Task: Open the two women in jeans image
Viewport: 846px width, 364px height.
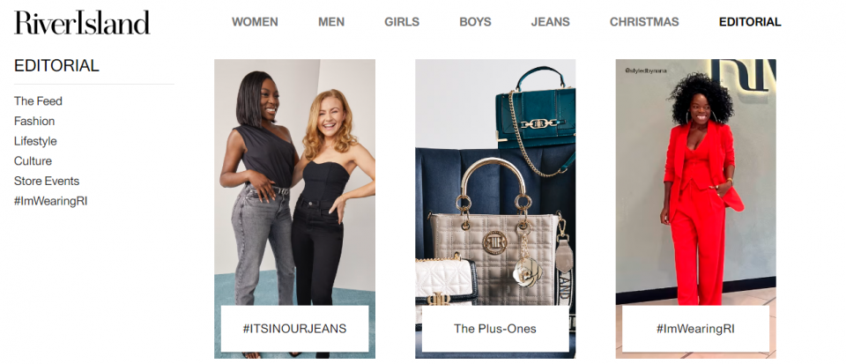Action: pos(294,183)
